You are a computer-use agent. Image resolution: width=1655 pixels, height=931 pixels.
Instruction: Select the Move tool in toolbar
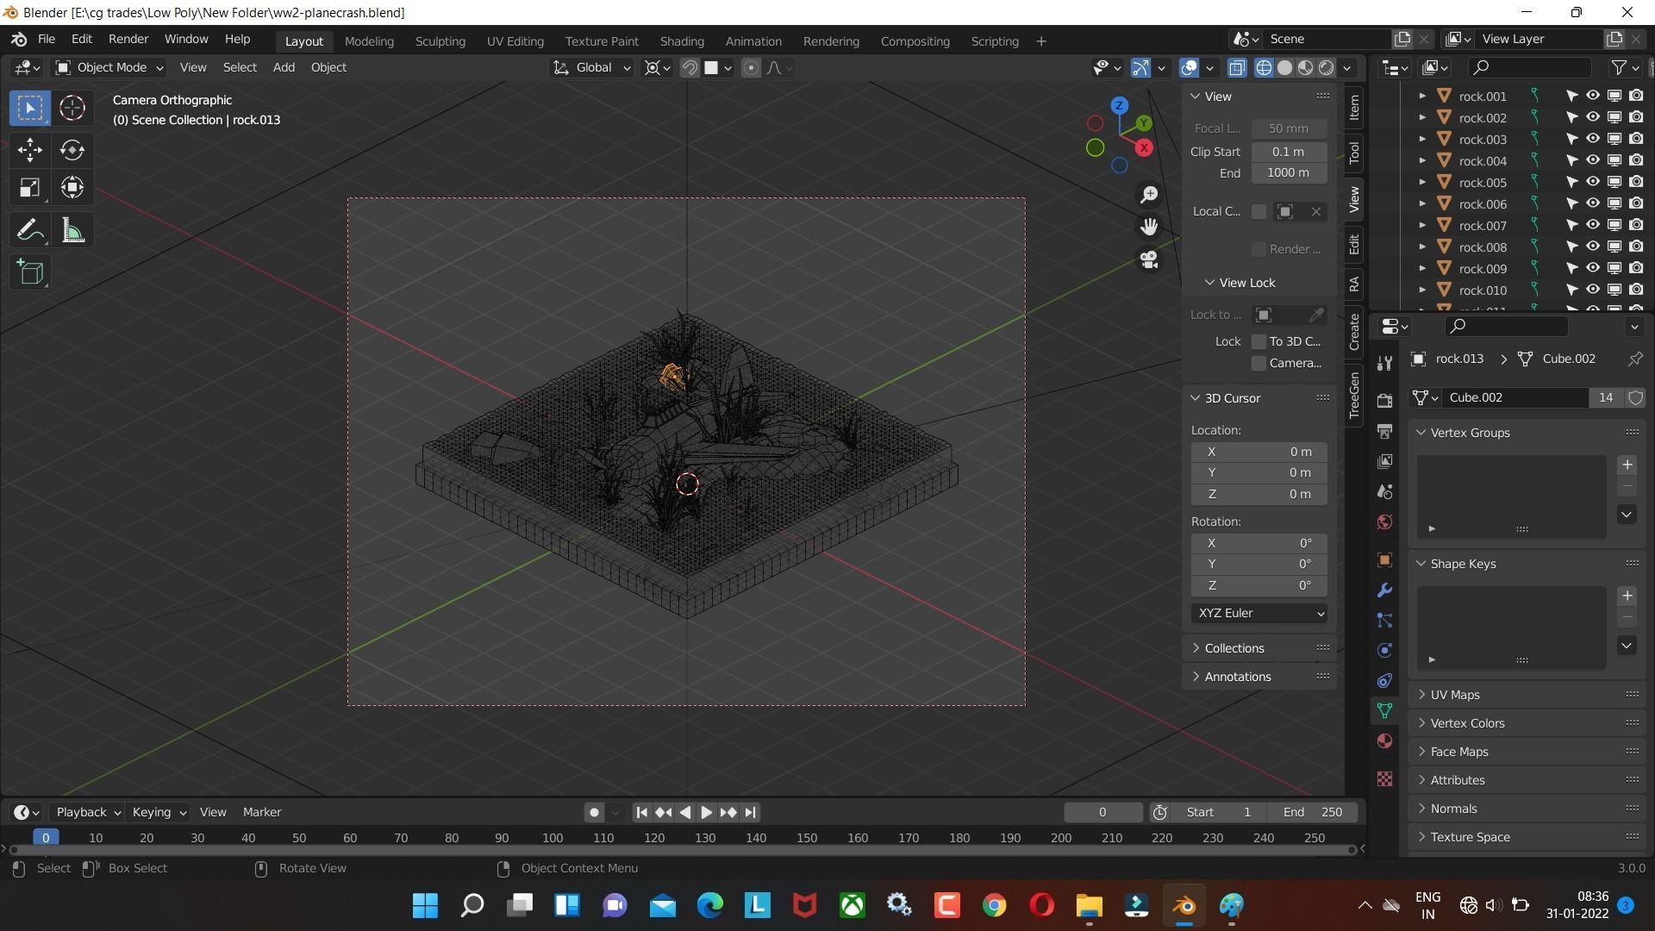pos(30,150)
